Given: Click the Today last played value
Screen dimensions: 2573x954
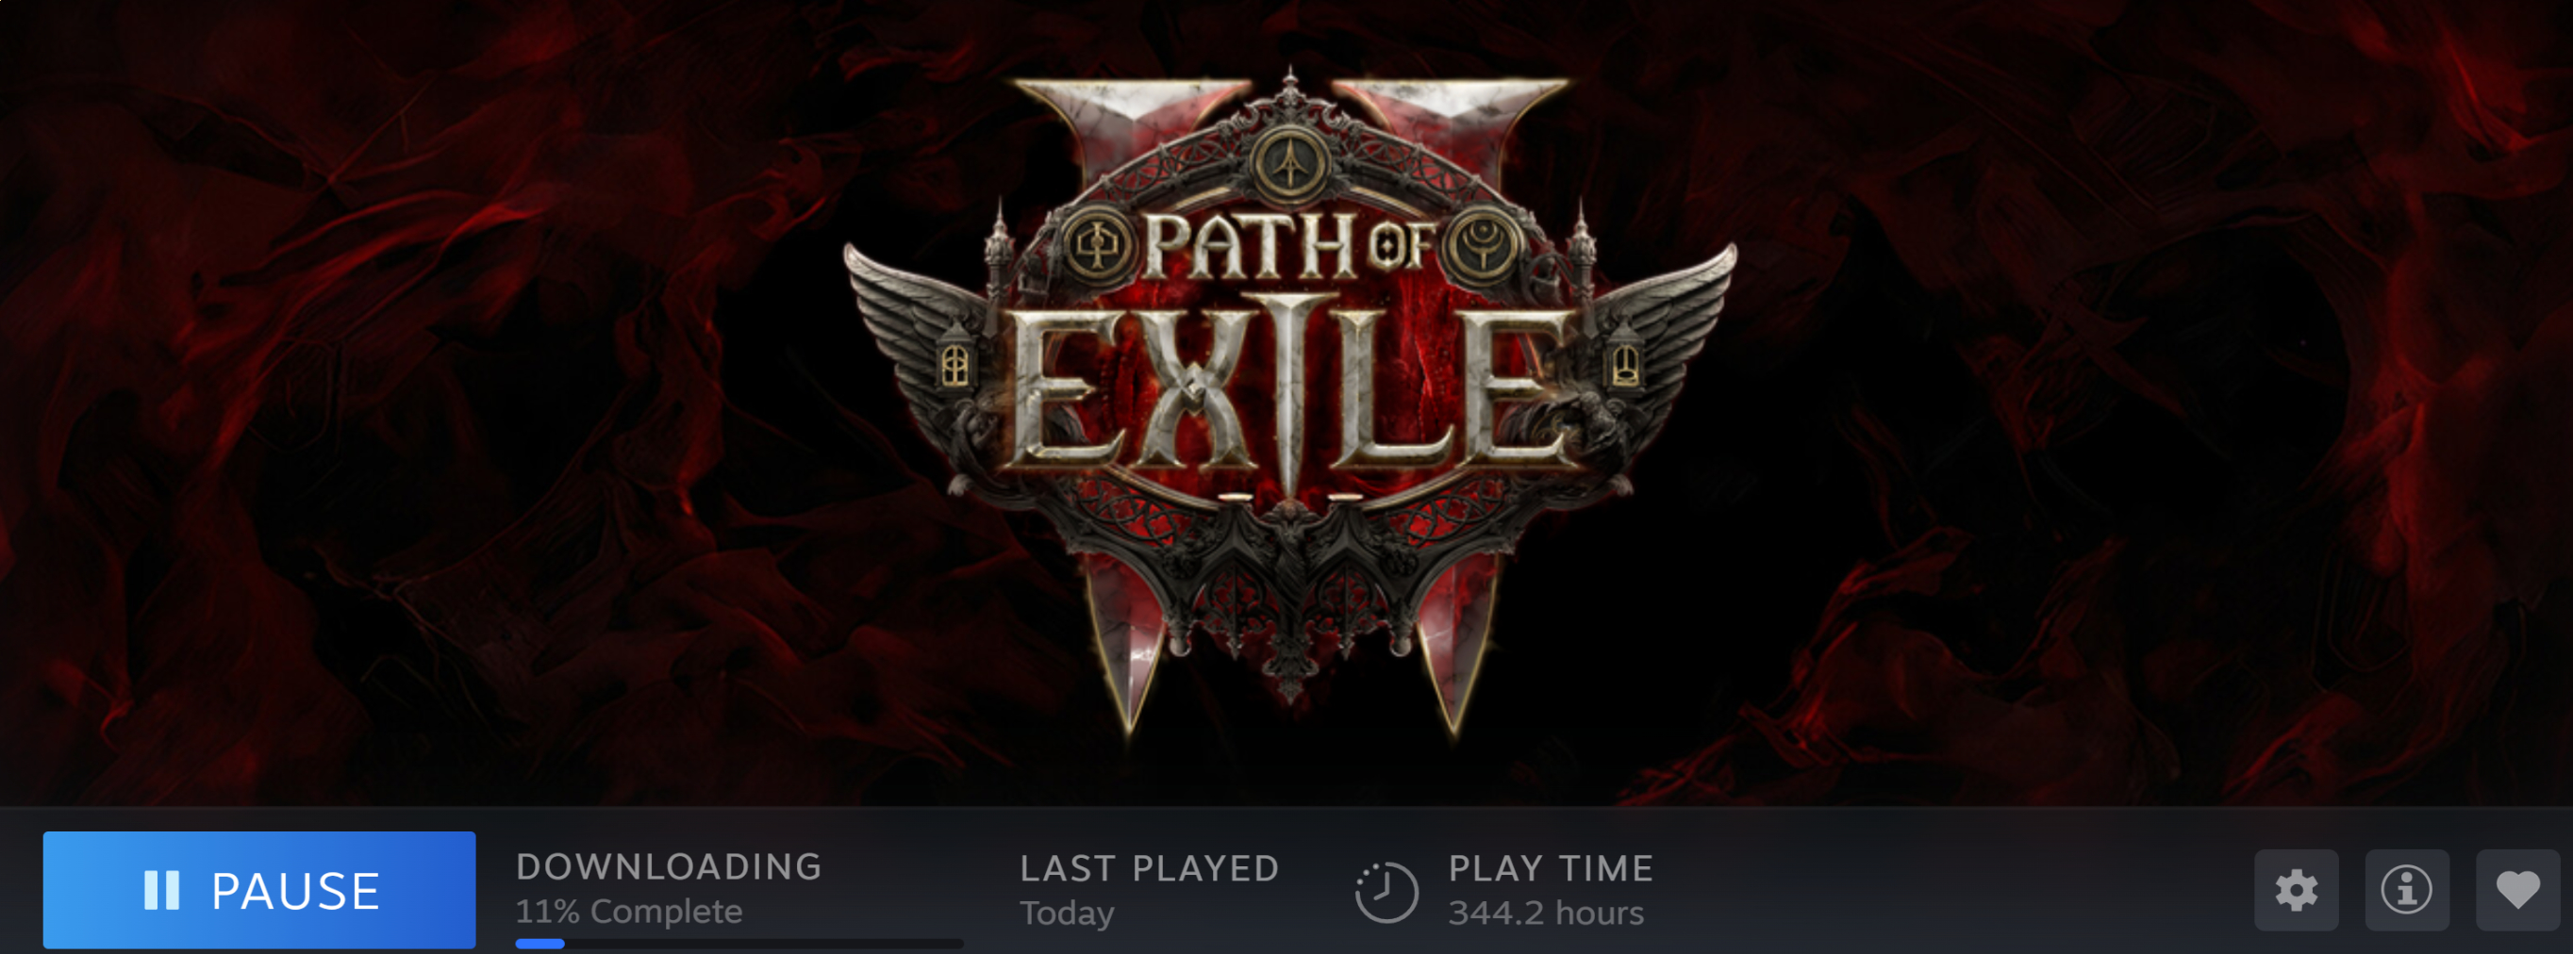Looking at the screenshot, I should 1067,913.
